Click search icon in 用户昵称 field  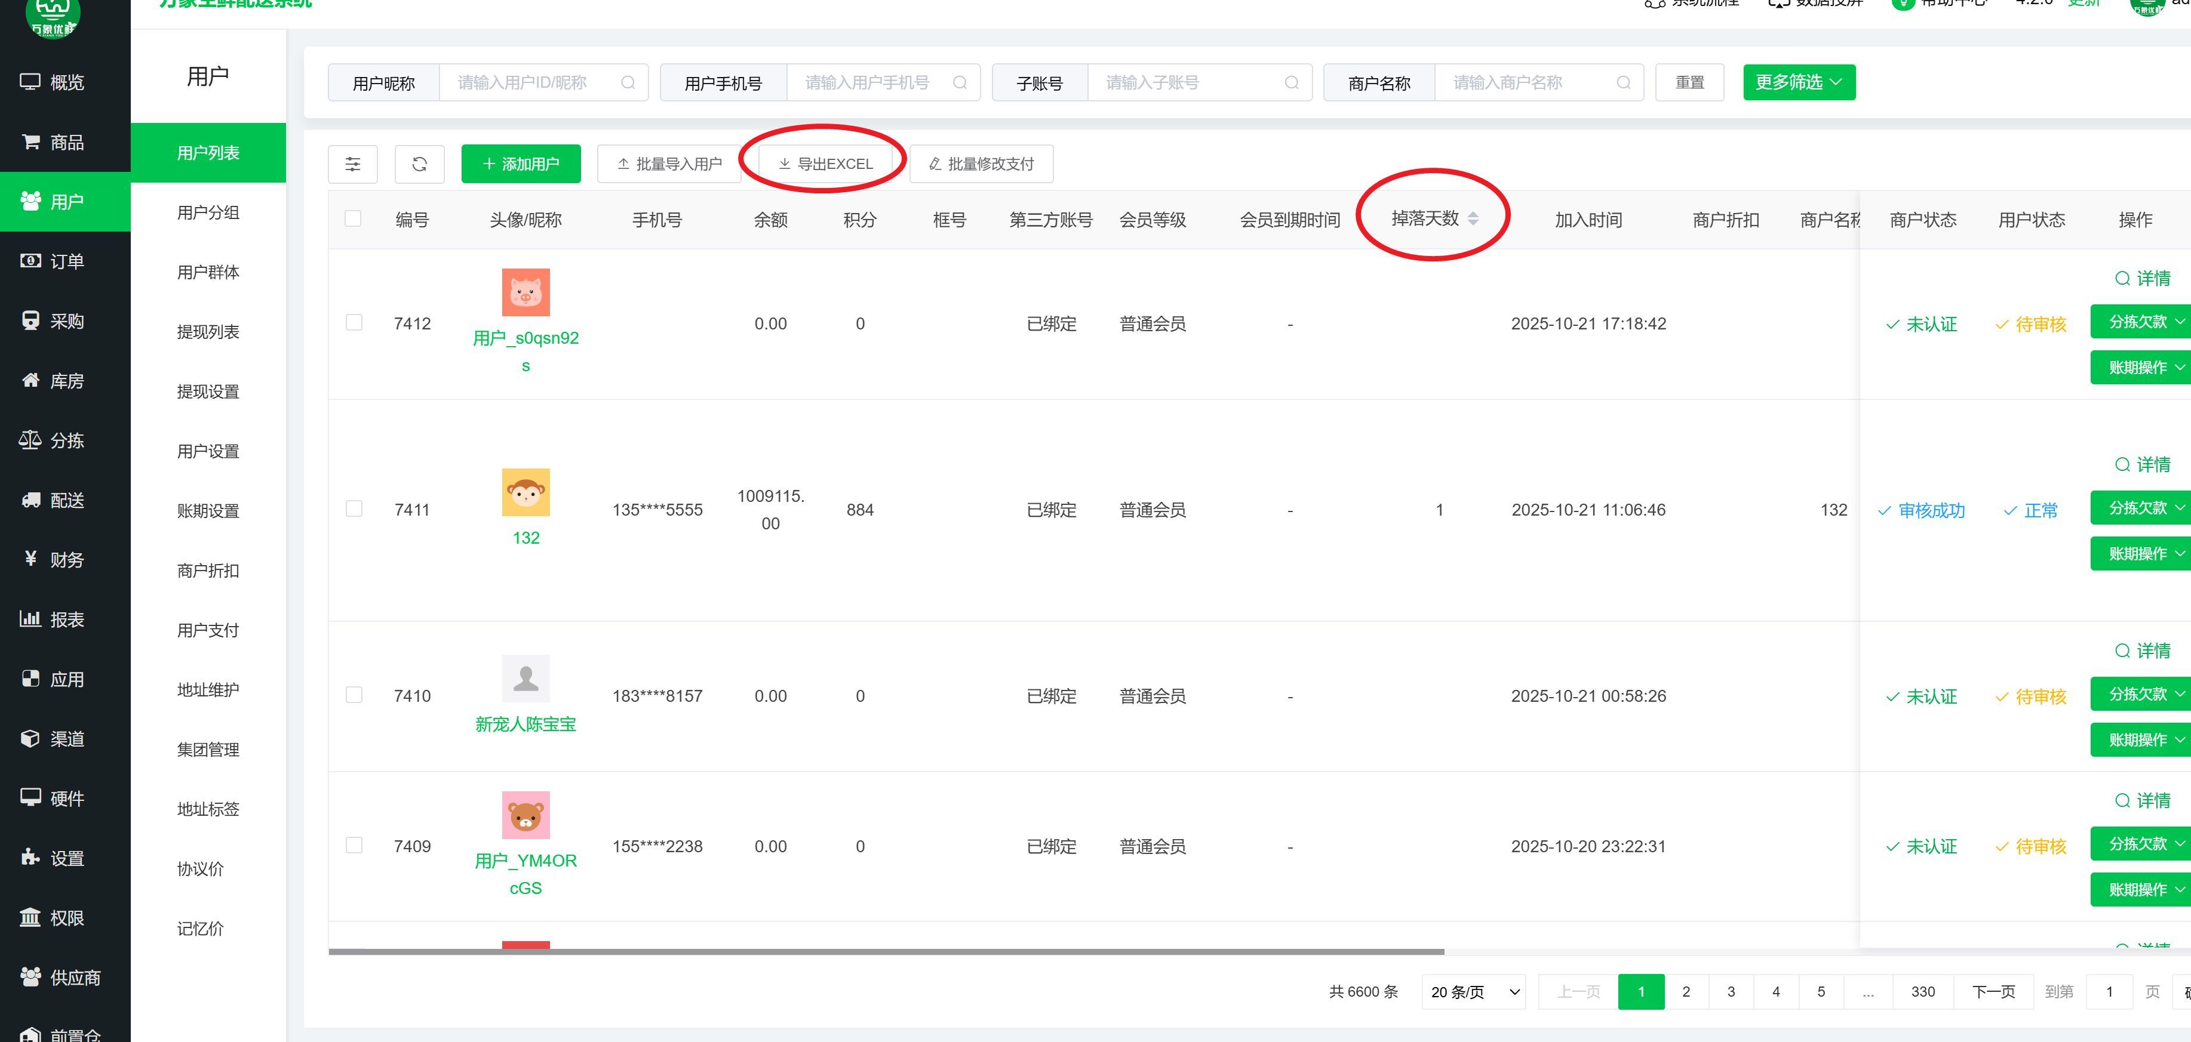pos(628,82)
